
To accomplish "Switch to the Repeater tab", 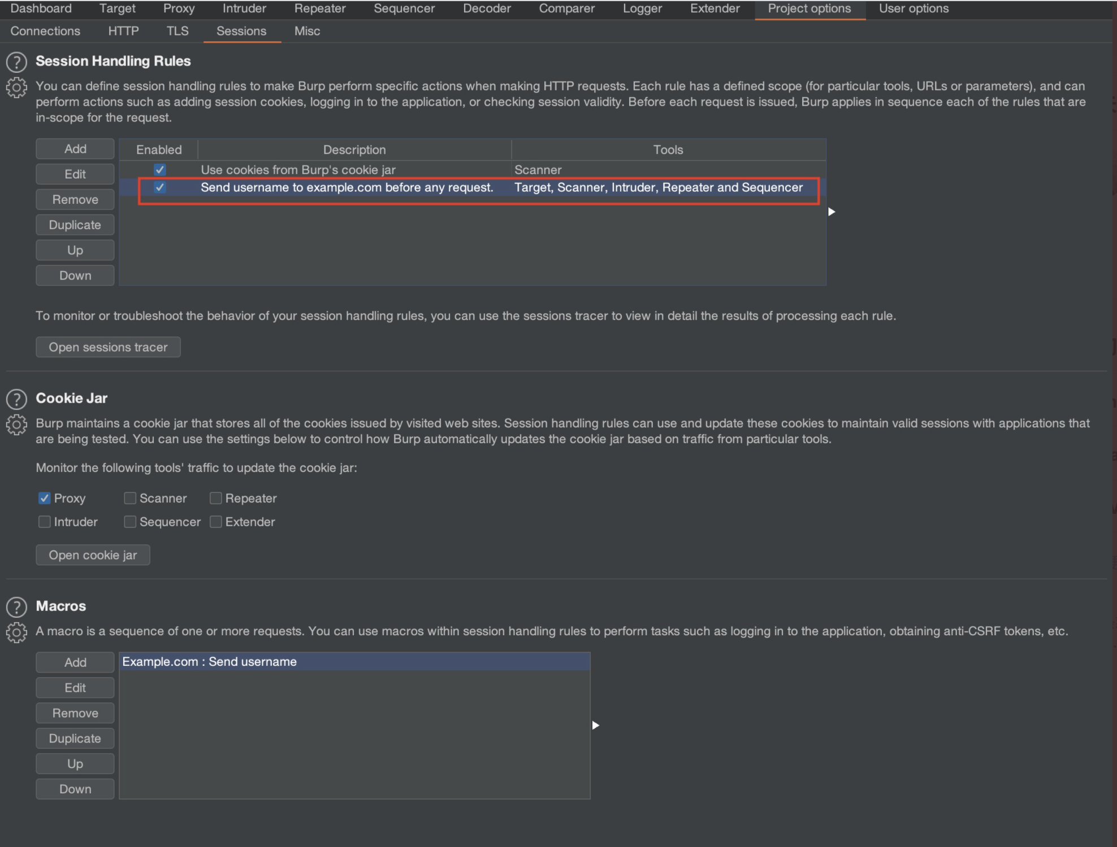I will pos(319,8).
